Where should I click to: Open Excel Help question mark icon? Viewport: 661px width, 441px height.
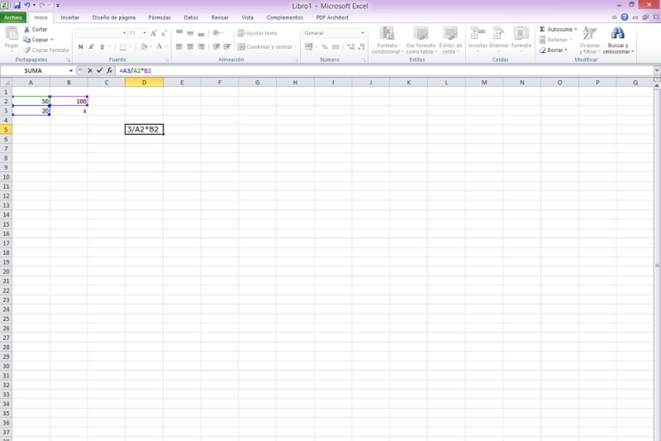[624, 18]
